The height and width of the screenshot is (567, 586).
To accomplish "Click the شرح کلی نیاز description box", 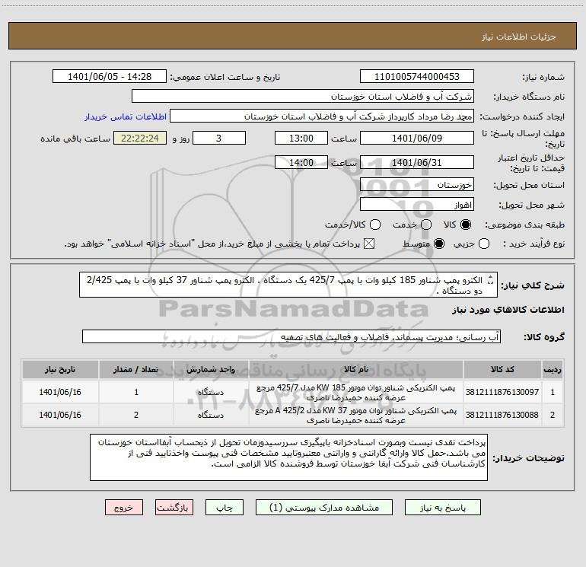I will (x=288, y=285).
